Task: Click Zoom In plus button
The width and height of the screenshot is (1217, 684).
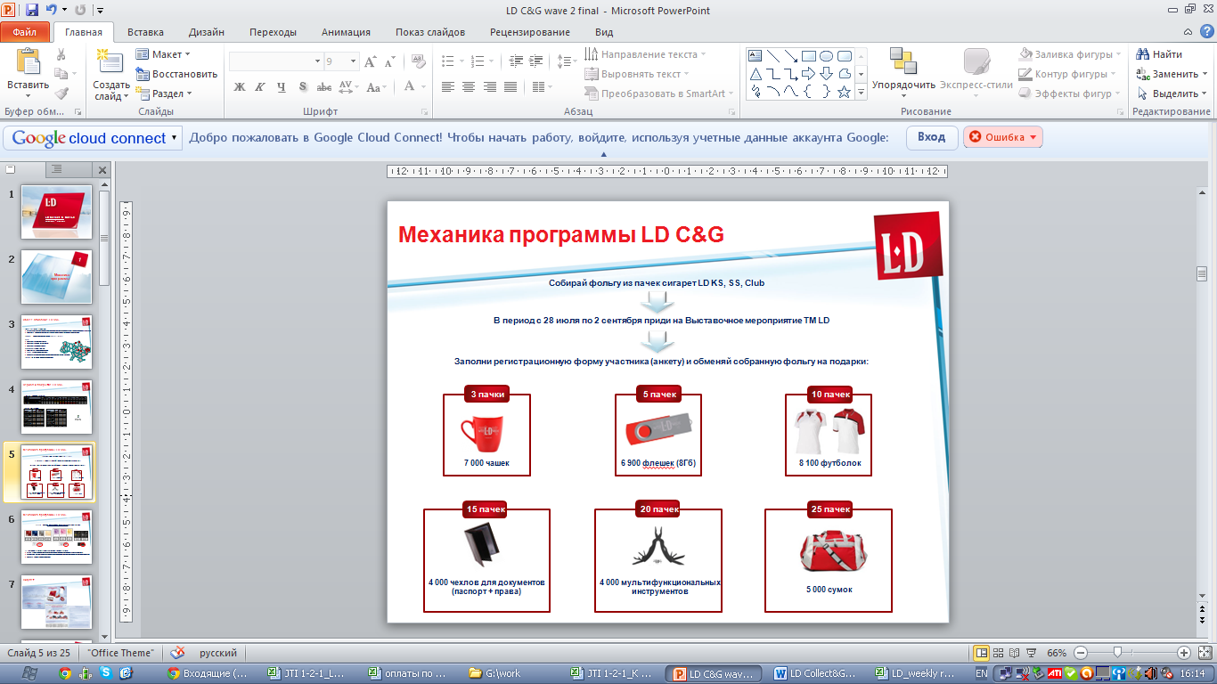Action: click(x=1183, y=653)
